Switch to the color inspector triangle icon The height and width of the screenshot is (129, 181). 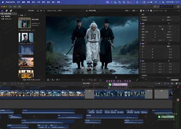[x=148, y=11]
